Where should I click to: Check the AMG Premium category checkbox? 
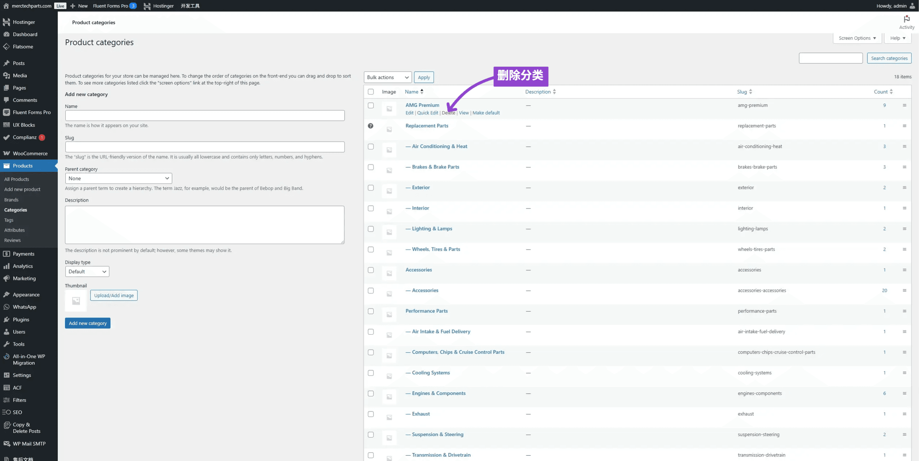click(371, 105)
